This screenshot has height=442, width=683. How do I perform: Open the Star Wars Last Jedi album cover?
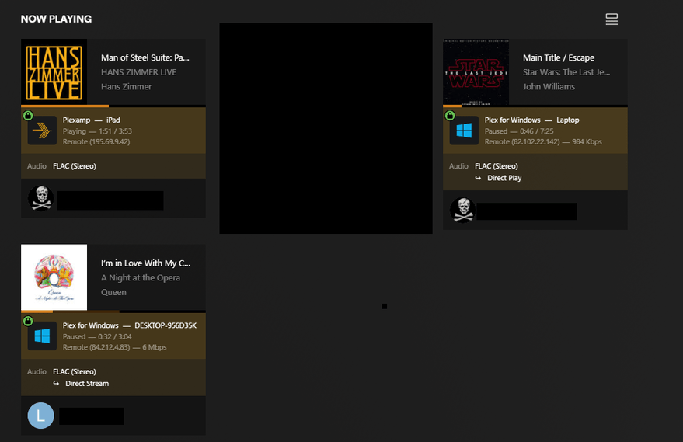click(476, 71)
